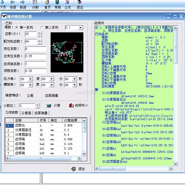Click the 后退 back arrow icon
The image size is (185, 185).
click(13, 2)
